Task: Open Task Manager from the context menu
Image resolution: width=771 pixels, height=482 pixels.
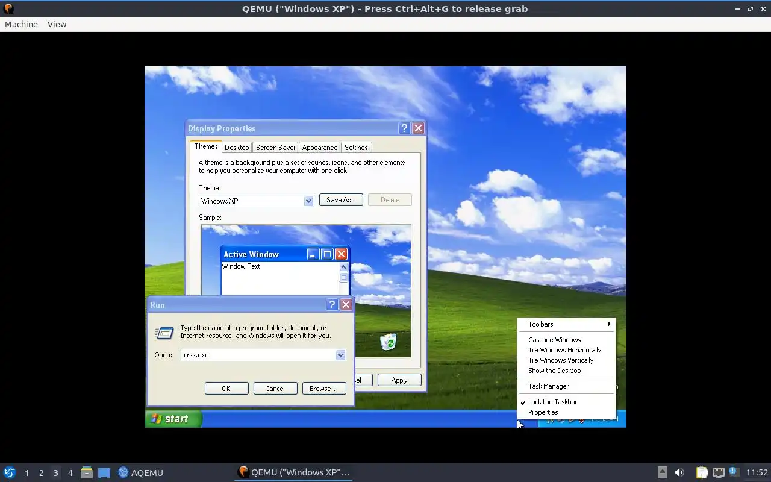Action: (x=567, y=386)
